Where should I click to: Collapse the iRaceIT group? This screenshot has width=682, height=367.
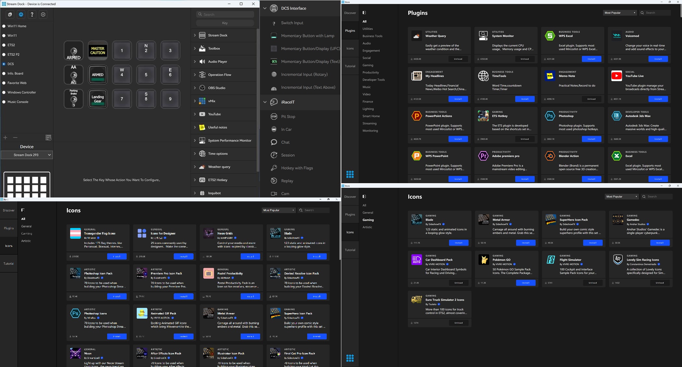[265, 102]
